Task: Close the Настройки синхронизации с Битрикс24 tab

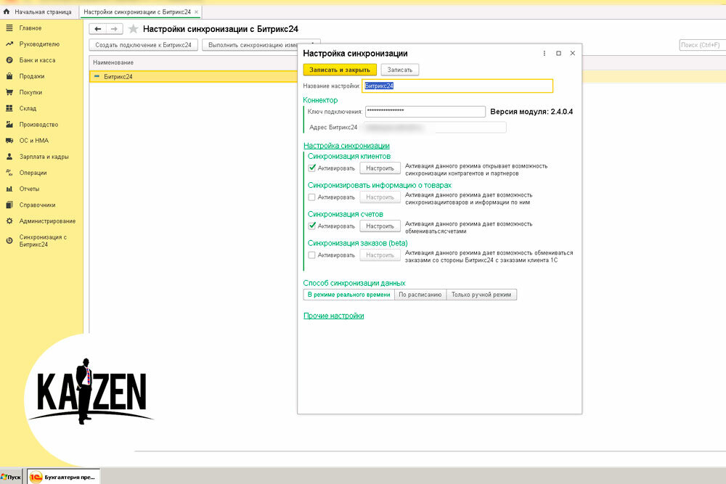Action: pyautogui.click(x=196, y=12)
